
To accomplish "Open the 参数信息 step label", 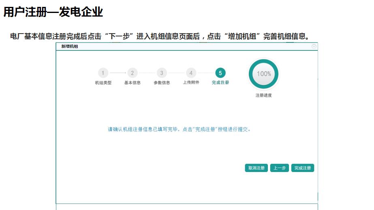I will coord(162,83).
